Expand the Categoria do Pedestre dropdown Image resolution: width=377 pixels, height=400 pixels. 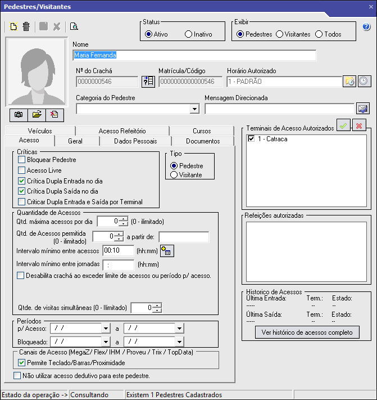[x=194, y=109]
